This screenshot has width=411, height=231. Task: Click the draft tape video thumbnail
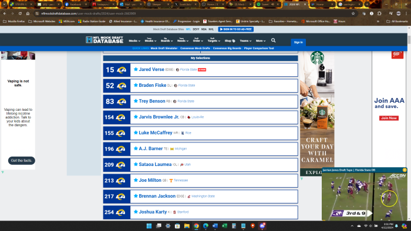point(365,196)
